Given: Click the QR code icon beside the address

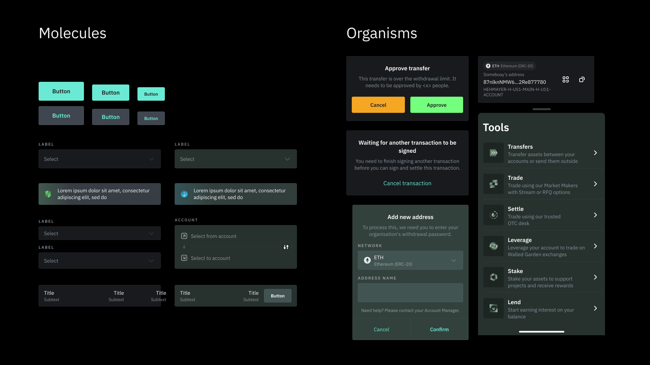Looking at the screenshot, I should click(565, 79).
